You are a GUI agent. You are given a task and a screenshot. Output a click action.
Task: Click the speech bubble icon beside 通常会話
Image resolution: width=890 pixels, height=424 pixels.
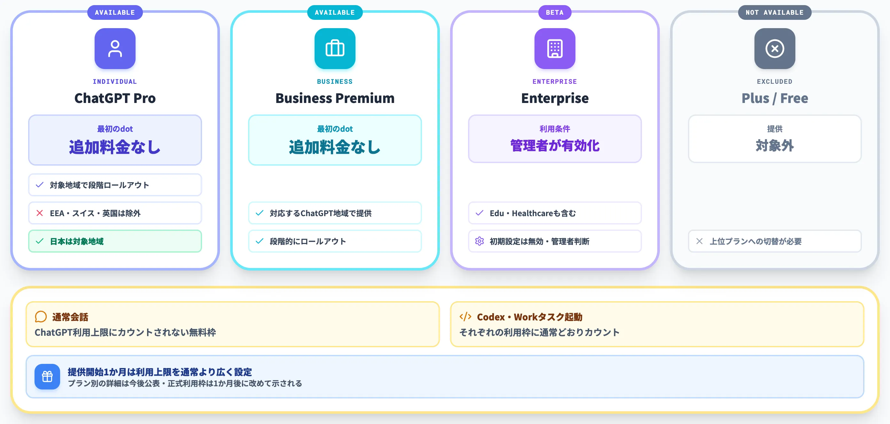(41, 317)
